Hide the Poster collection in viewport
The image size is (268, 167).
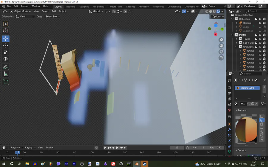click(260, 35)
